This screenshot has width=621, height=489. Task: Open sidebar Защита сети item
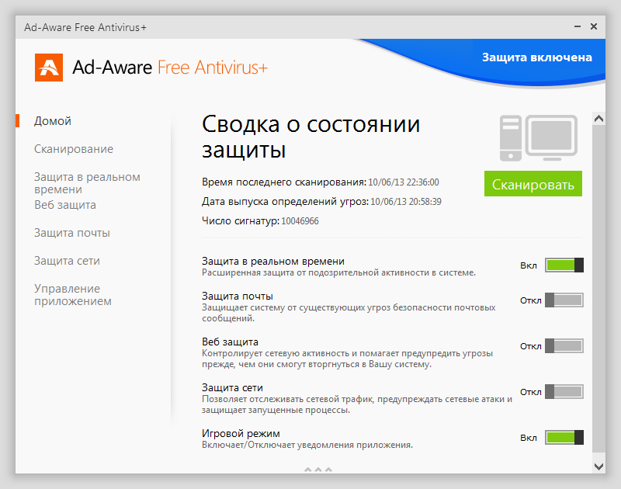[x=67, y=261]
